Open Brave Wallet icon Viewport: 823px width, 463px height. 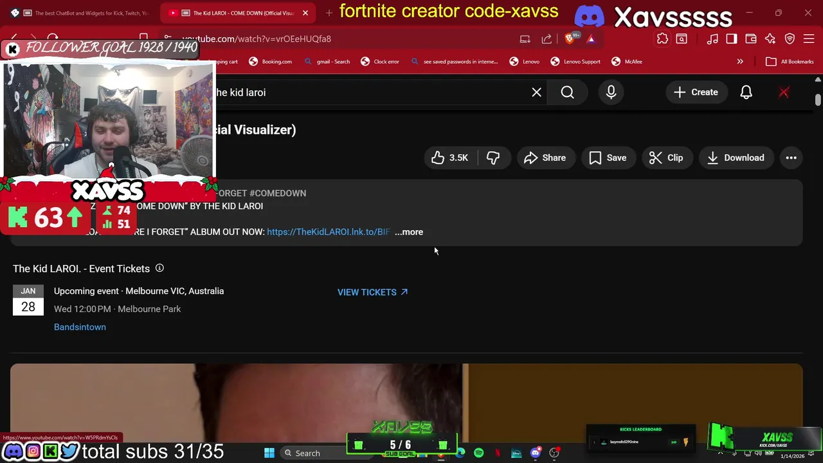point(750,39)
